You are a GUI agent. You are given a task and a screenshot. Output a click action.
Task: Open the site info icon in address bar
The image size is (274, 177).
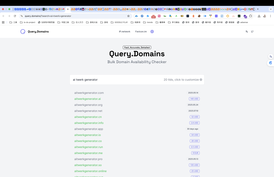(x=22, y=16)
